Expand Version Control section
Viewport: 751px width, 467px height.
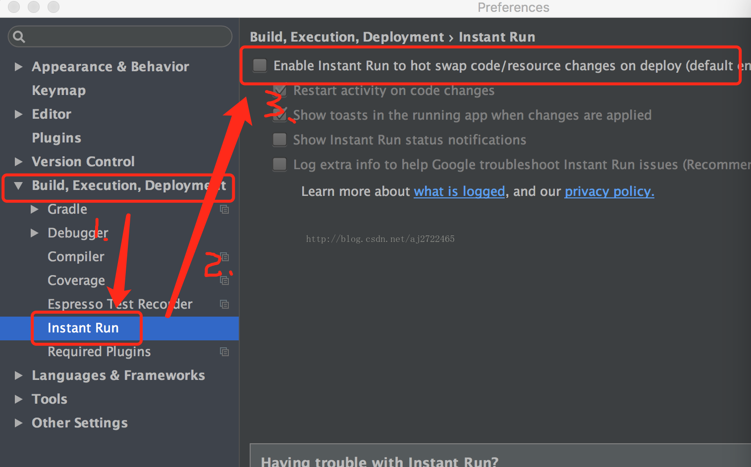[18, 162]
